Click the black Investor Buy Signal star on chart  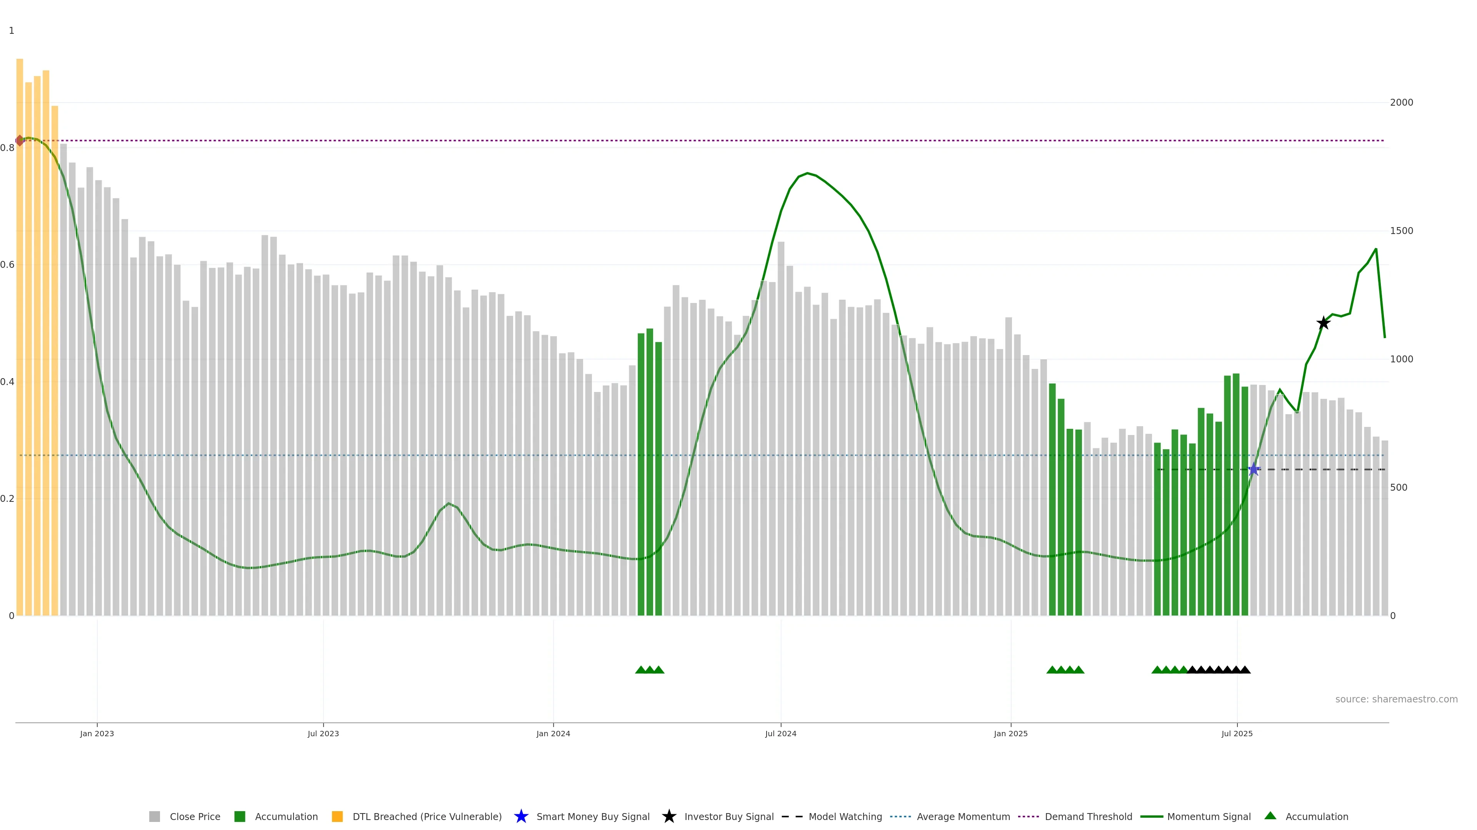1323,323
